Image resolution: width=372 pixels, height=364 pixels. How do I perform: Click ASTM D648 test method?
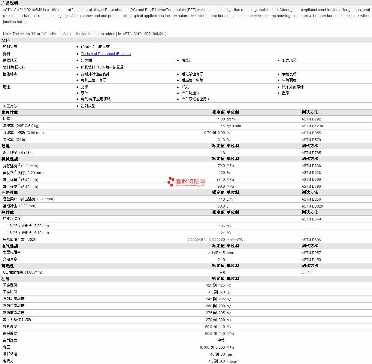pyautogui.click(x=311, y=219)
